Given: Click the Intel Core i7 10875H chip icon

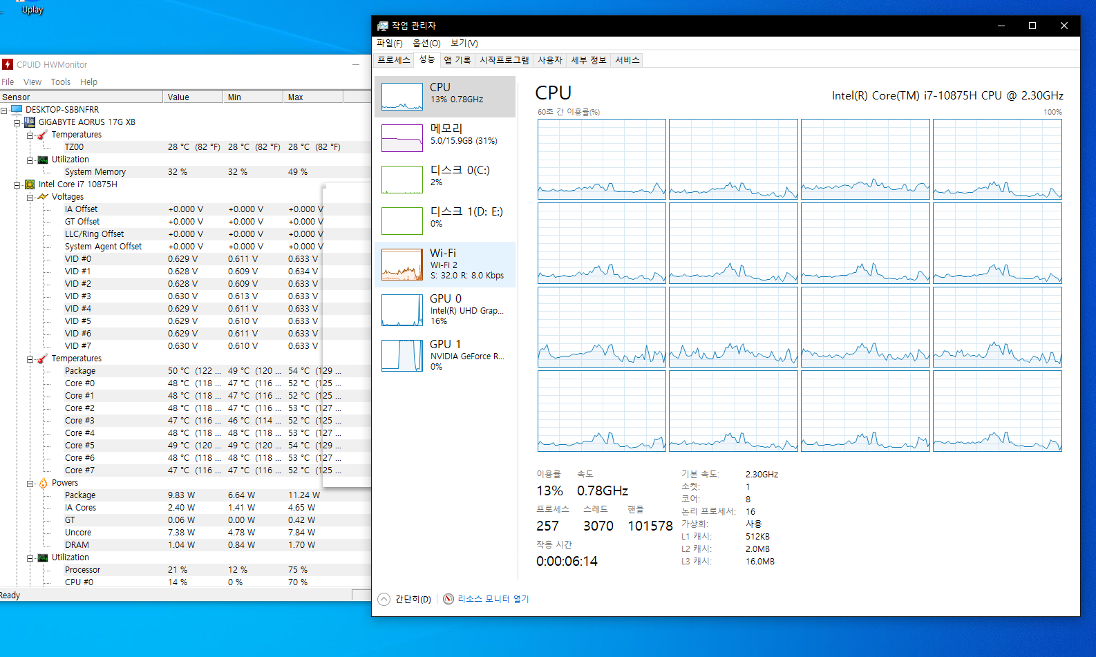Looking at the screenshot, I should (x=30, y=184).
